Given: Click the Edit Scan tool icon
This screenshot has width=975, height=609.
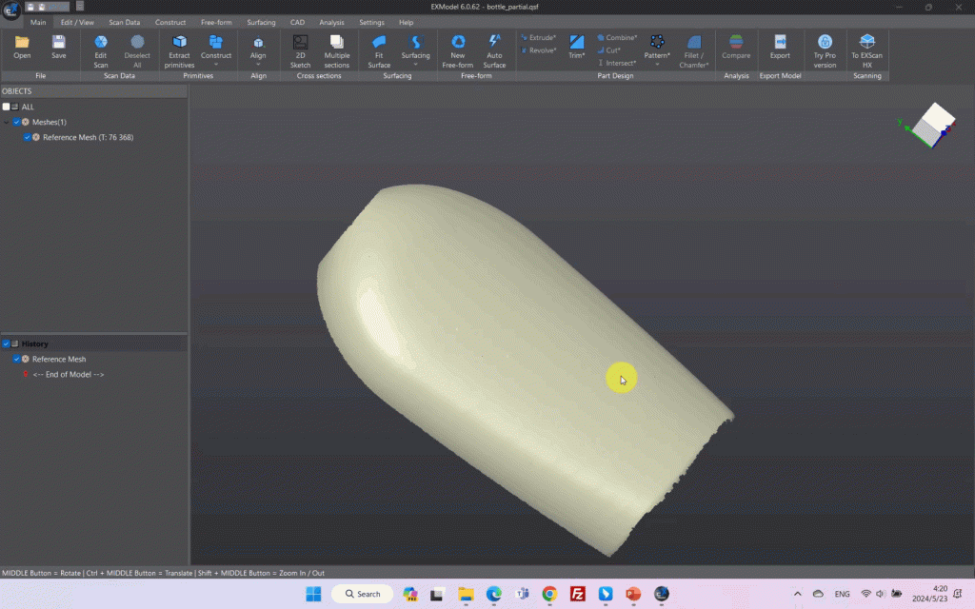Looking at the screenshot, I should (100, 42).
